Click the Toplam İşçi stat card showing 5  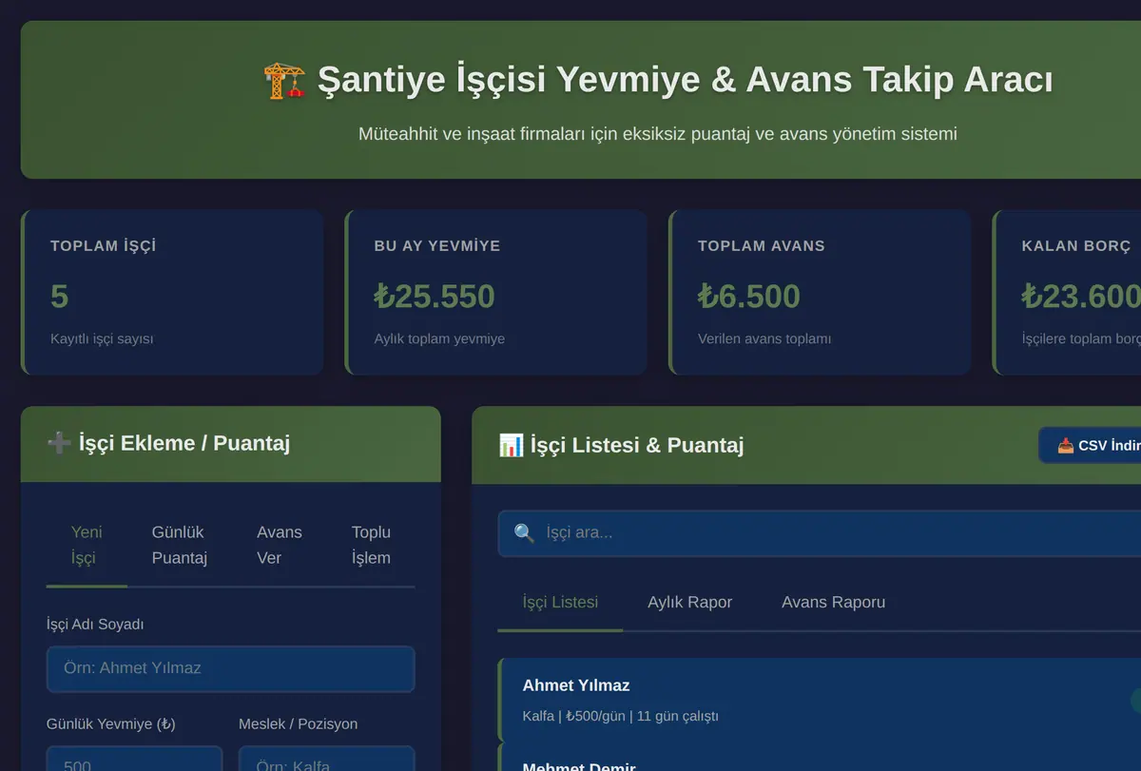pyautogui.click(x=172, y=293)
